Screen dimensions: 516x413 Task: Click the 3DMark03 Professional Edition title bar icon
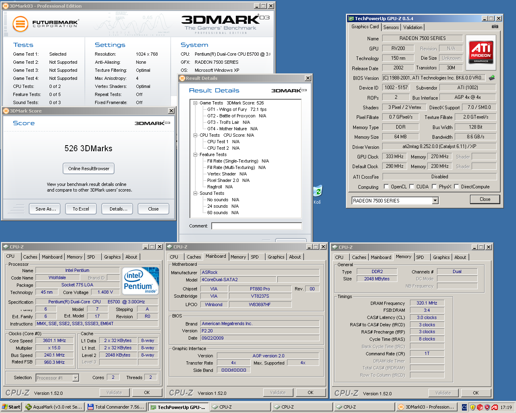pyautogui.click(x=6, y=6)
